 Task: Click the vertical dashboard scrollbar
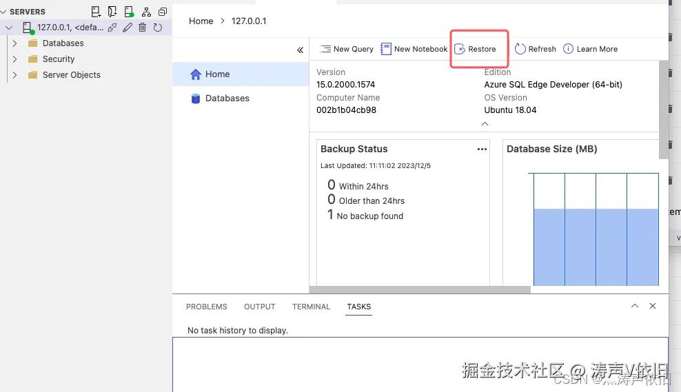663,110
